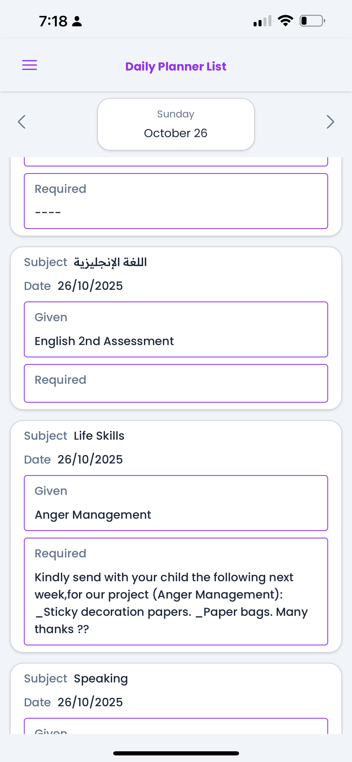Tap the battery status icon
The height and width of the screenshot is (762, 352).
[312, 21]
